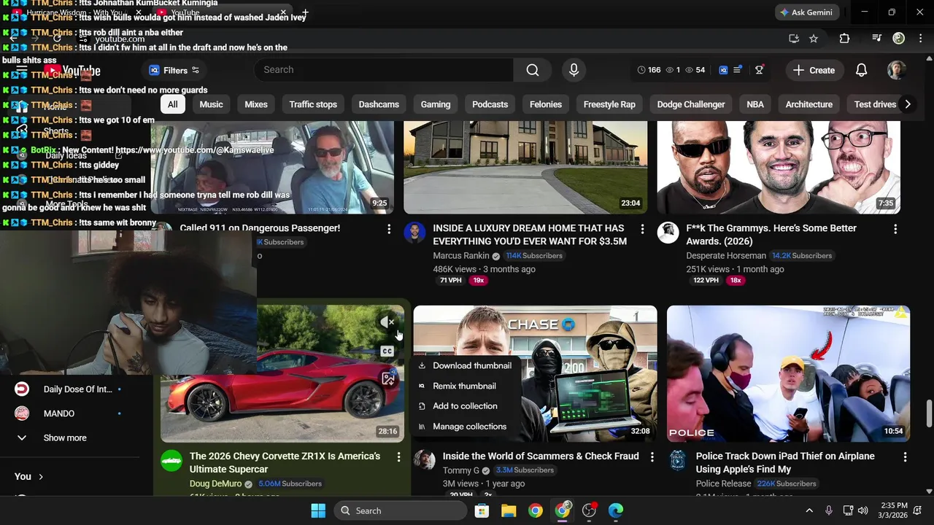Click the thumbnail tools icon on Corvette preview

pyautogui.click(x=388, y=378)
